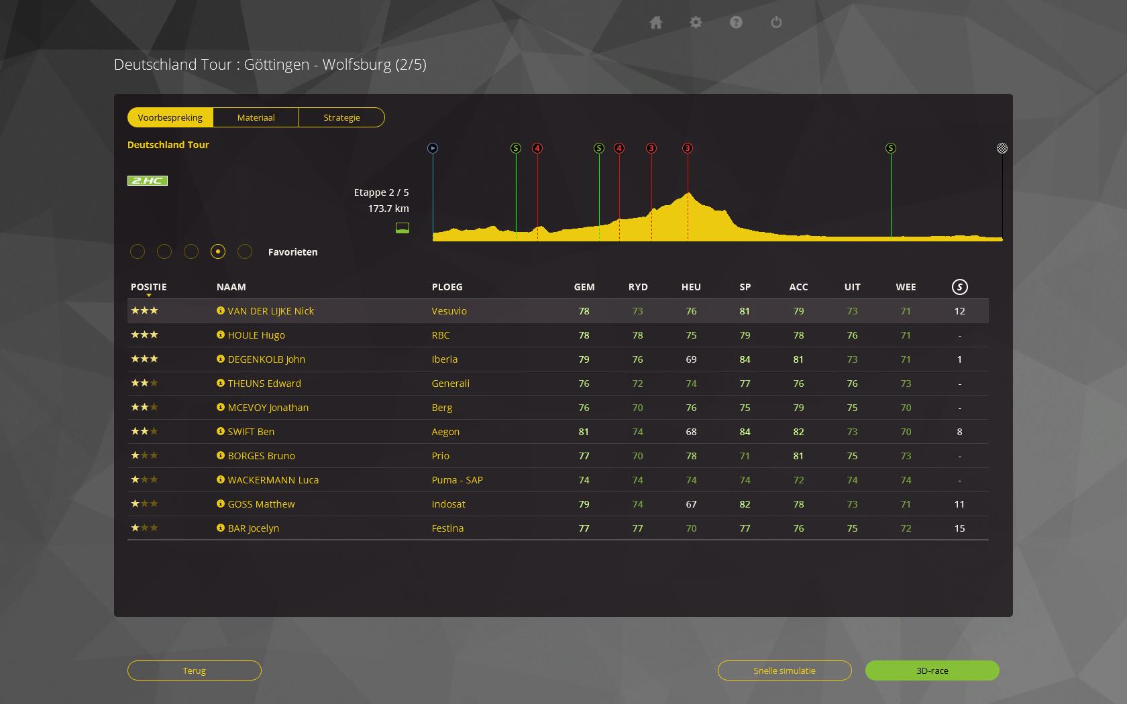
Task: Click the green stage type icon
Action: (402, 228)
